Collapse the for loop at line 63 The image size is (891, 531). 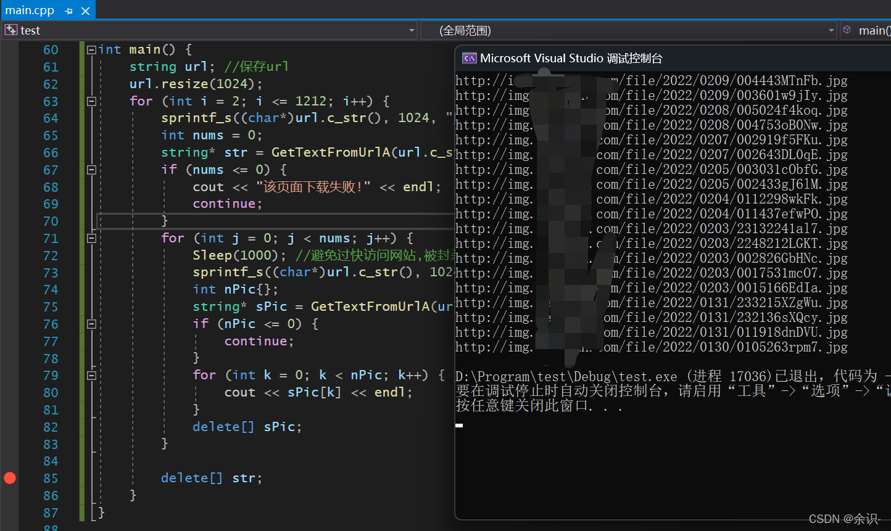click(91, 101)
